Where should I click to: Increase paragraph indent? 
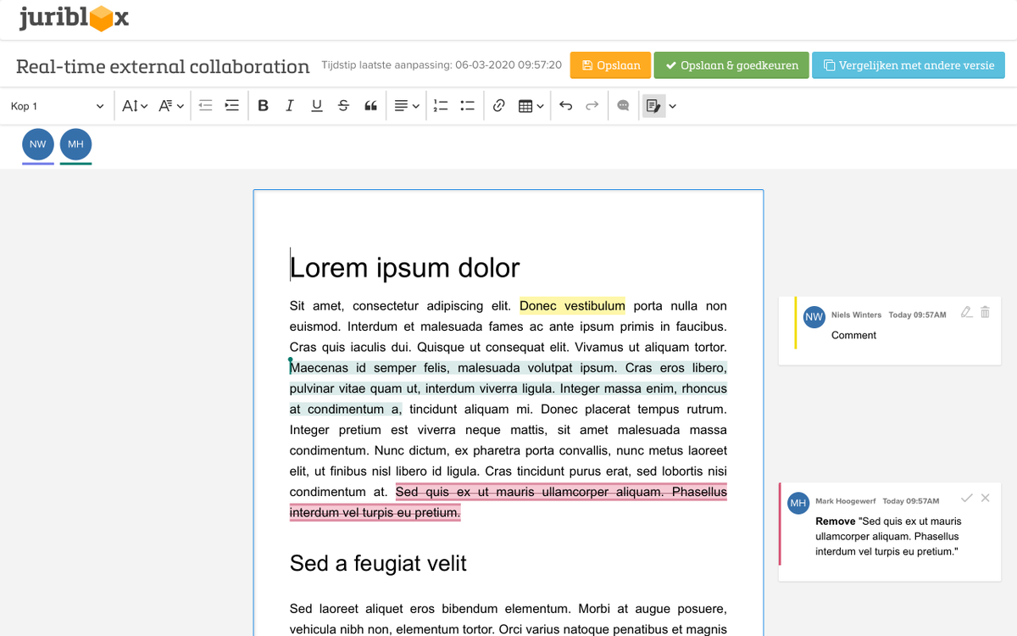(x=231, y=106)
